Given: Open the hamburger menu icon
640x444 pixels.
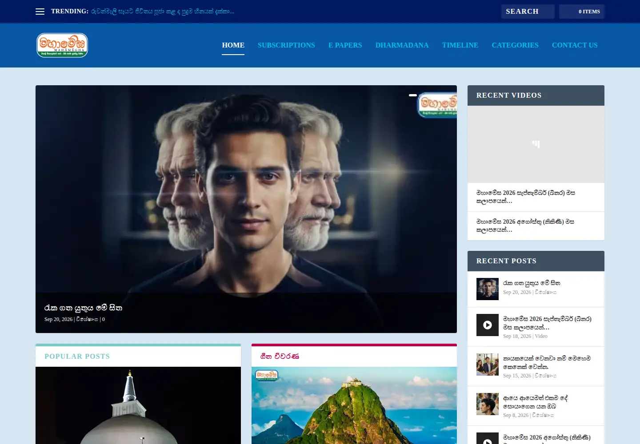Looking at the screenshot, I should click(x=40, y=12).
